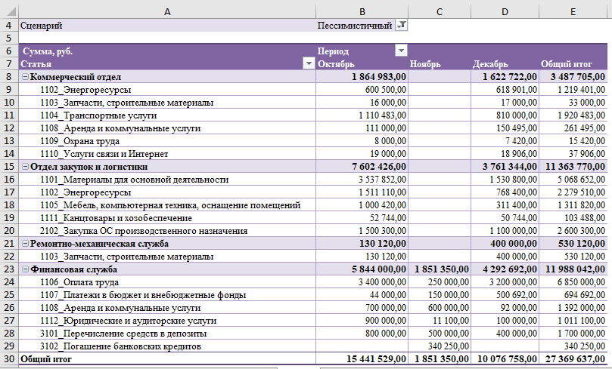This screenshot has width=612, height=369.
Task: Click cell with 7 602 426,00
Action: pyautogui.click(x=362, y=167)
